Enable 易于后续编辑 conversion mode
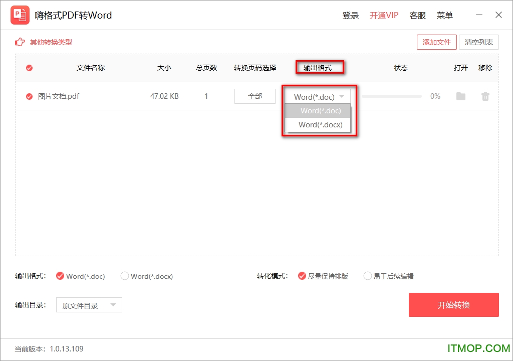The width and height of the screenshot is (513, 361). click(x=367, y=276)
